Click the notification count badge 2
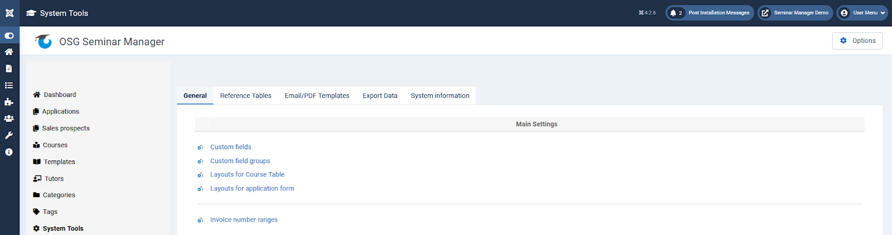892x235 pixels. tap(680, 13)
